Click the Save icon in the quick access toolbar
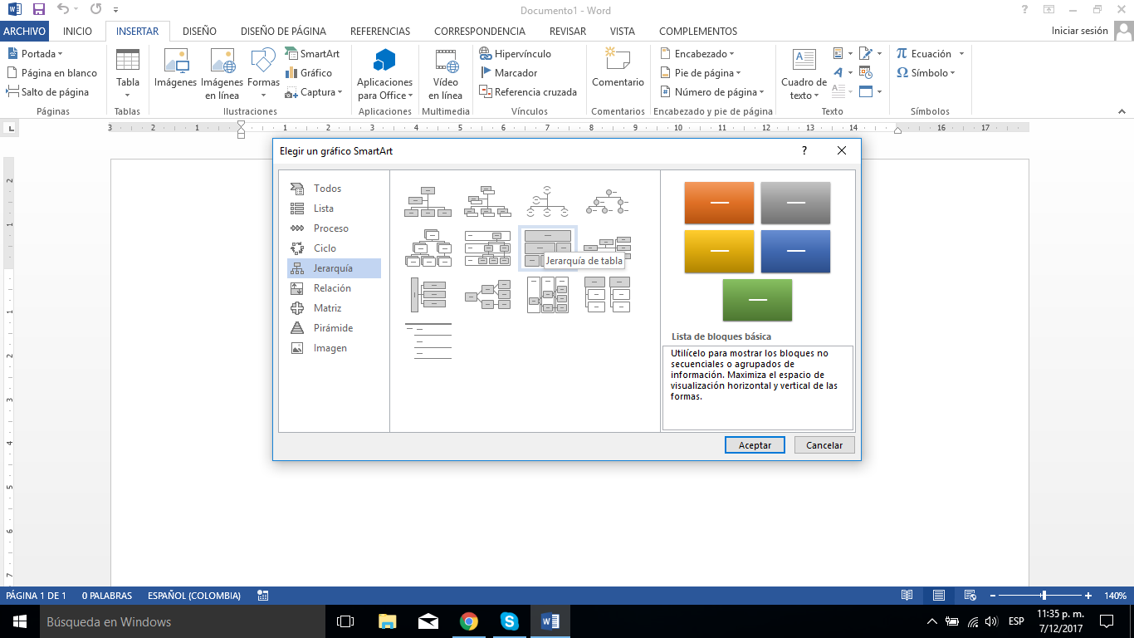Screen dimensions: 1134x638 (x=38, y=10)
